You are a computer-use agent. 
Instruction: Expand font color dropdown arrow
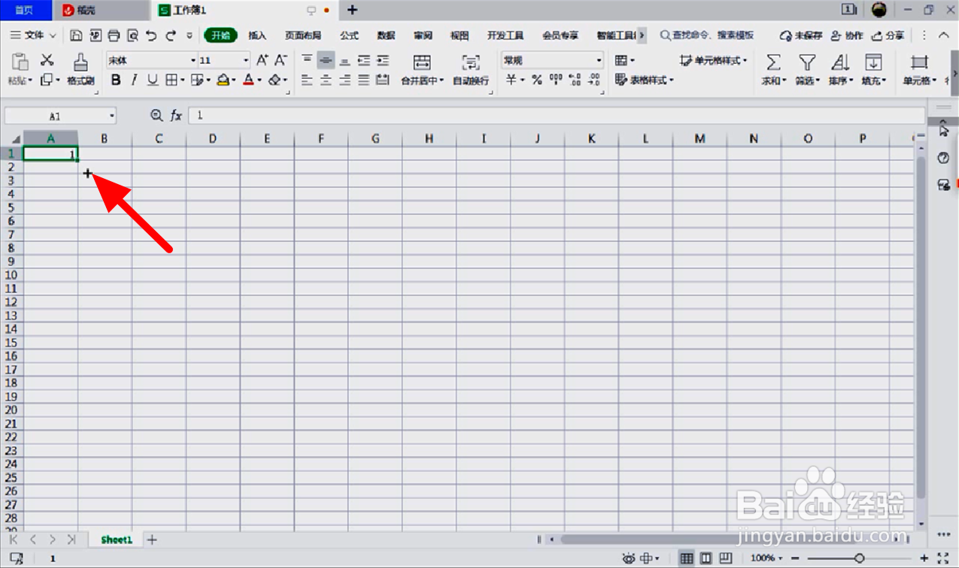coord(259,80)
